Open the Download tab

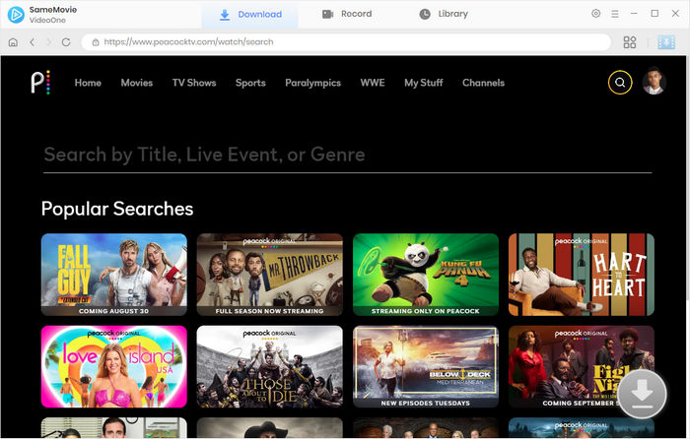(x=250, y=15)
